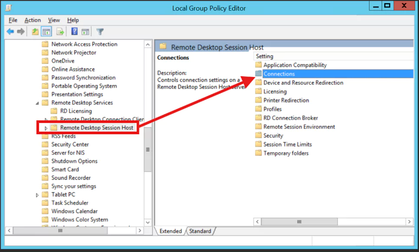Collapse the Remote Desktop Services node

point(37,103)
